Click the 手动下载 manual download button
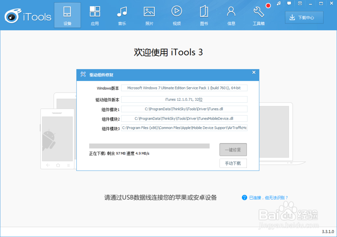The image size is (337, 237). tap(233, 163)
